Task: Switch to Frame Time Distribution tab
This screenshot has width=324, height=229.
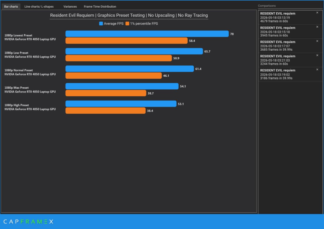Action: [x=100, y=7]
